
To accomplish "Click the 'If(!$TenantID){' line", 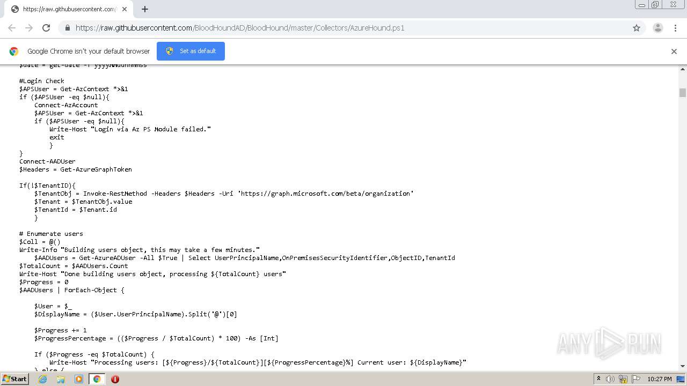I will click(47, 185).
